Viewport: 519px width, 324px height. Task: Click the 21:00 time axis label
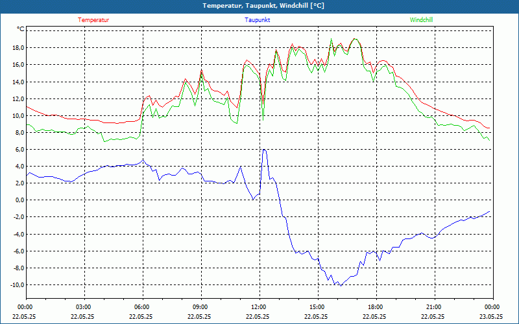click(435, 307)
